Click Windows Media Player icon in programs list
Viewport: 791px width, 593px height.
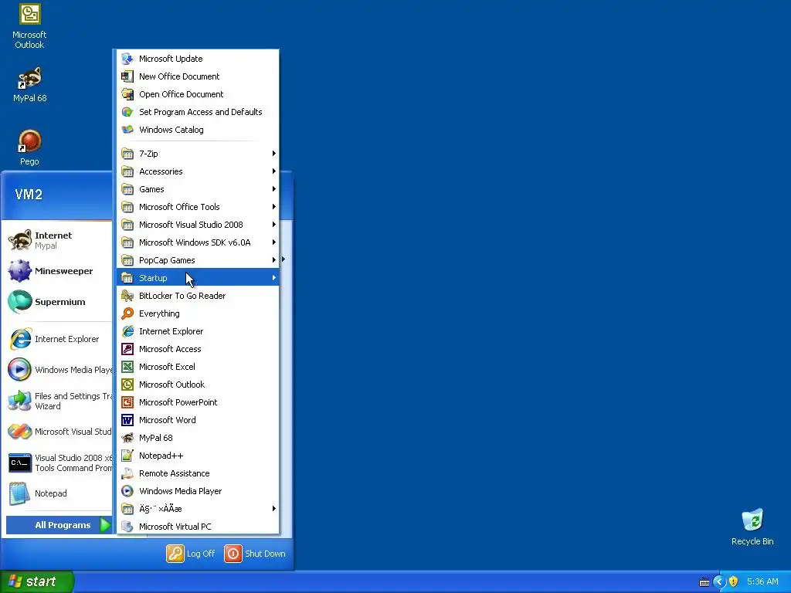pos(127,491)
